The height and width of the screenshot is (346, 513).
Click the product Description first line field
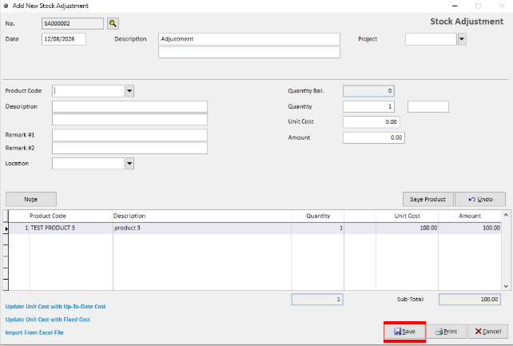[130, 106]
